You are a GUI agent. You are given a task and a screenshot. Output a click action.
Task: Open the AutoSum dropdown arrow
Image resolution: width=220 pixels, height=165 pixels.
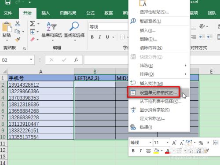pos(38,24)
